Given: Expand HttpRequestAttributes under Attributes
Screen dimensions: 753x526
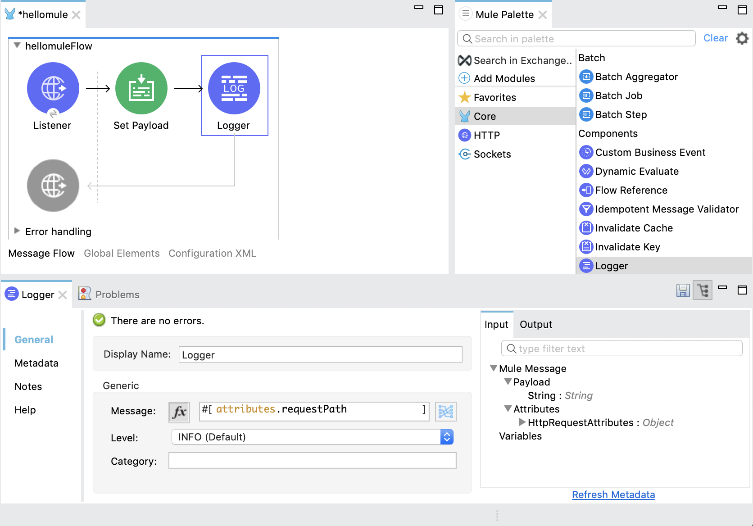Looking at the screenshot, I should [x=522, y=422].
